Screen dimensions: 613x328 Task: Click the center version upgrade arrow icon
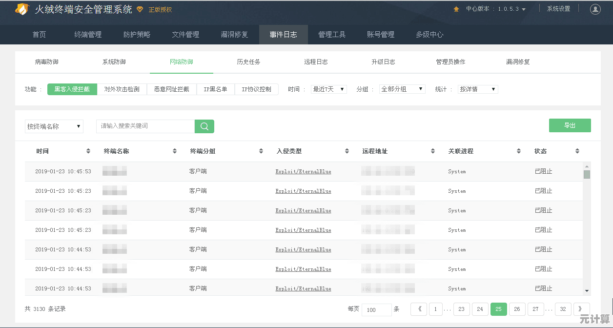(x=456, y=9)
